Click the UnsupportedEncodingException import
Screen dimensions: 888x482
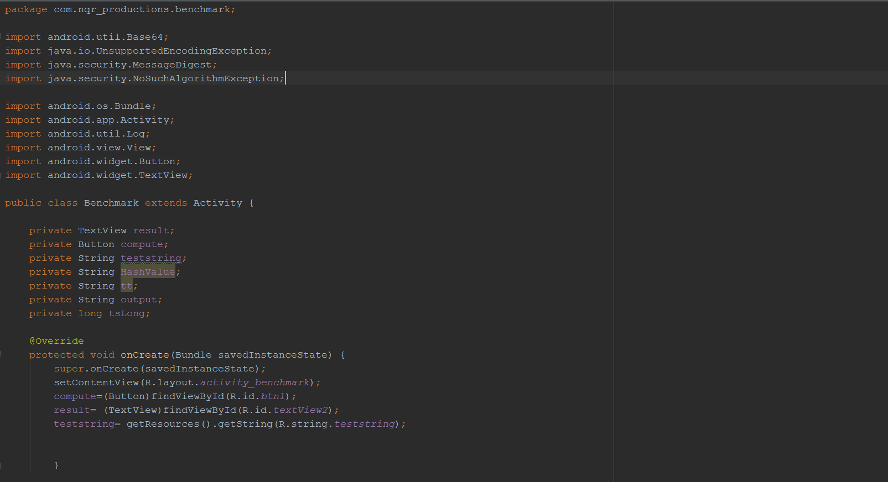(181, 51)
